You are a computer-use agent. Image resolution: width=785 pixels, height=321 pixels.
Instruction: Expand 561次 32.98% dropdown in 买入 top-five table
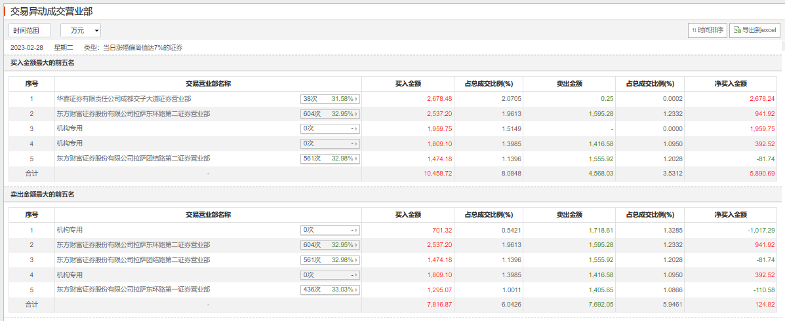click(331, 159)
